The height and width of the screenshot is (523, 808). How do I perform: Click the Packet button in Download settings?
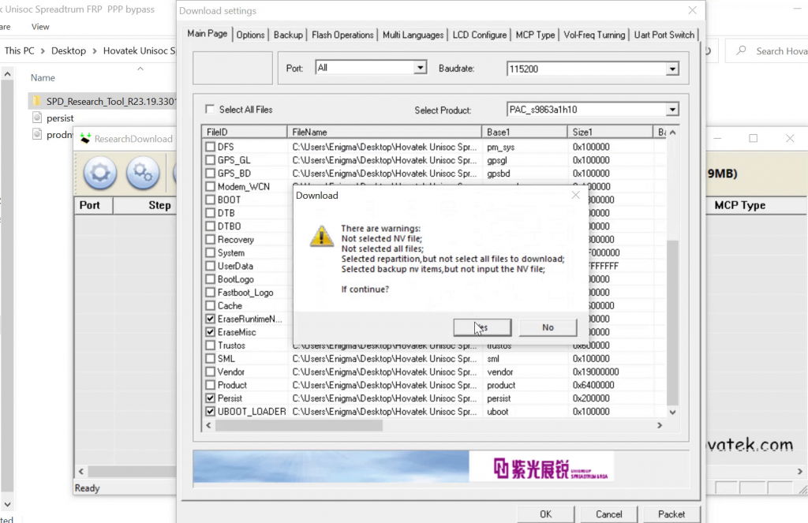tap(671, 514)
